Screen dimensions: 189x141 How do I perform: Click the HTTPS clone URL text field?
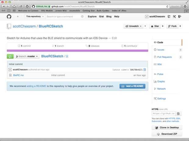coord(164,113)
